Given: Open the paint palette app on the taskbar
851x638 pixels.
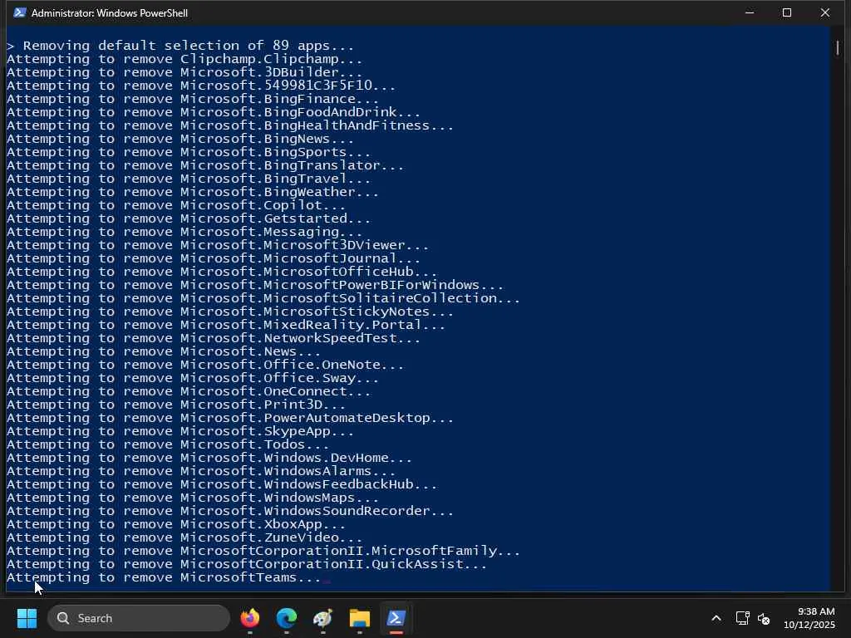Looking at the screenshot, I should pyautogui.click(x=323, y=618).
